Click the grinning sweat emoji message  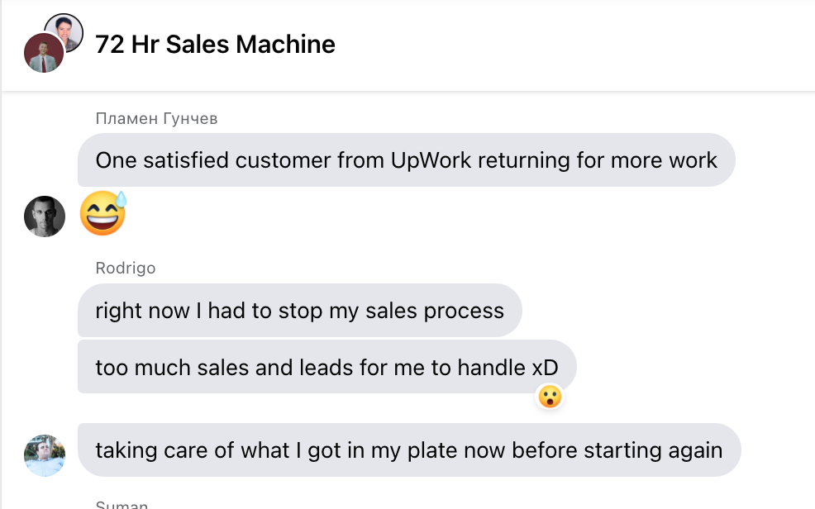102,214
